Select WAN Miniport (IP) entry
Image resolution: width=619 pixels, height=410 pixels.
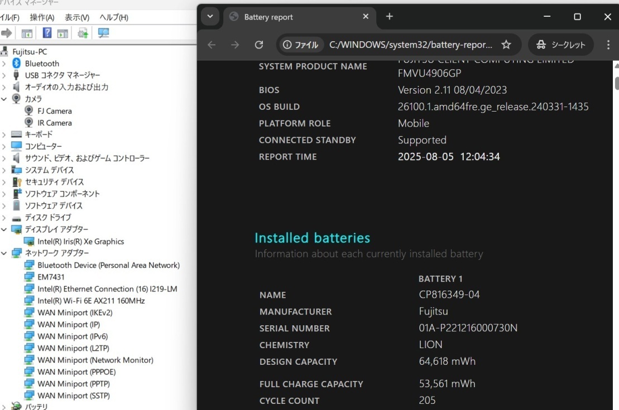(69, 324)
